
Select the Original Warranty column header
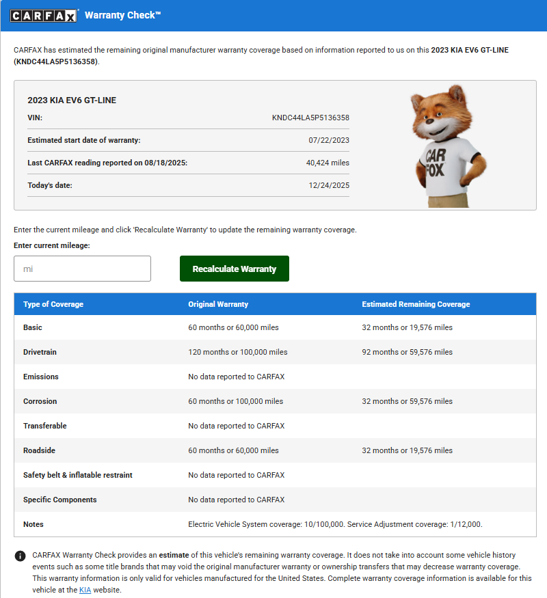[218, 304]
